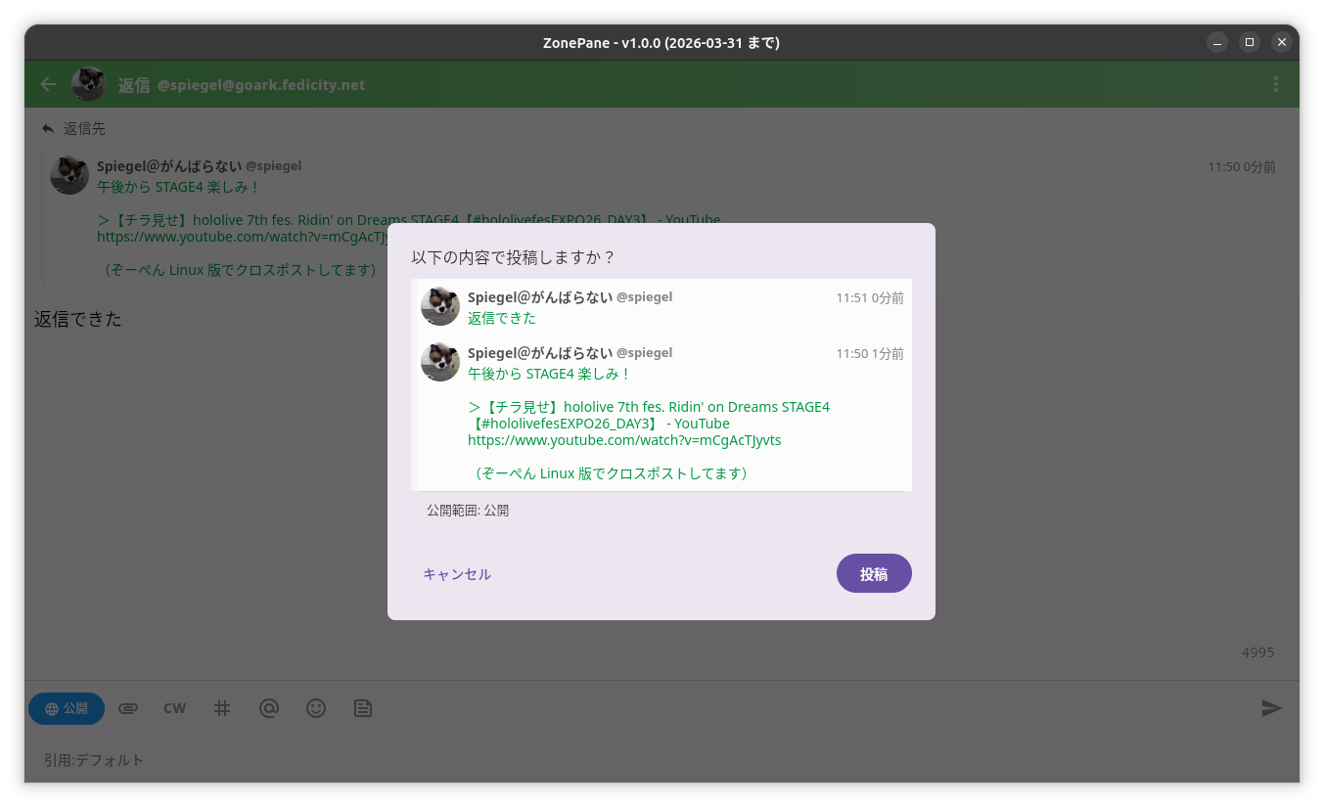This screenshot has width=1324, height=807.
Task: Insert a hashtag using the # icon
Action: coord(222,708)
